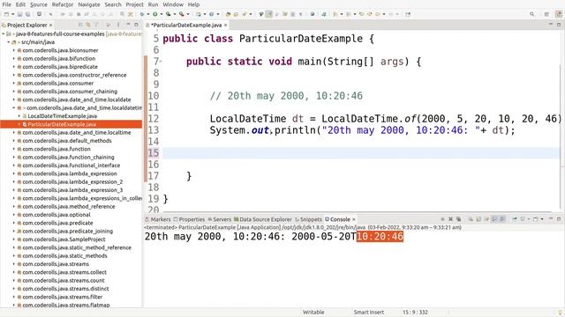This screenshot has width=565, height=317.
Task: Open the Navigate menu
Action: (x=89, y=4)
